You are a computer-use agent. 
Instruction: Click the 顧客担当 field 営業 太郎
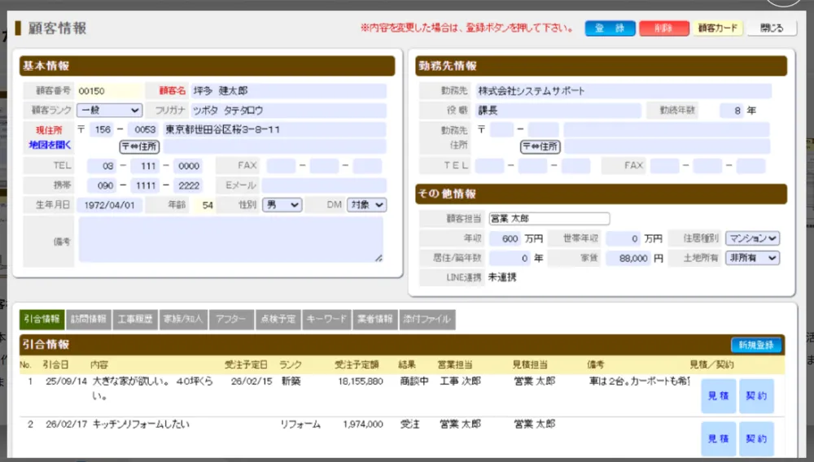pyautogui.click(x=549, y=219)
